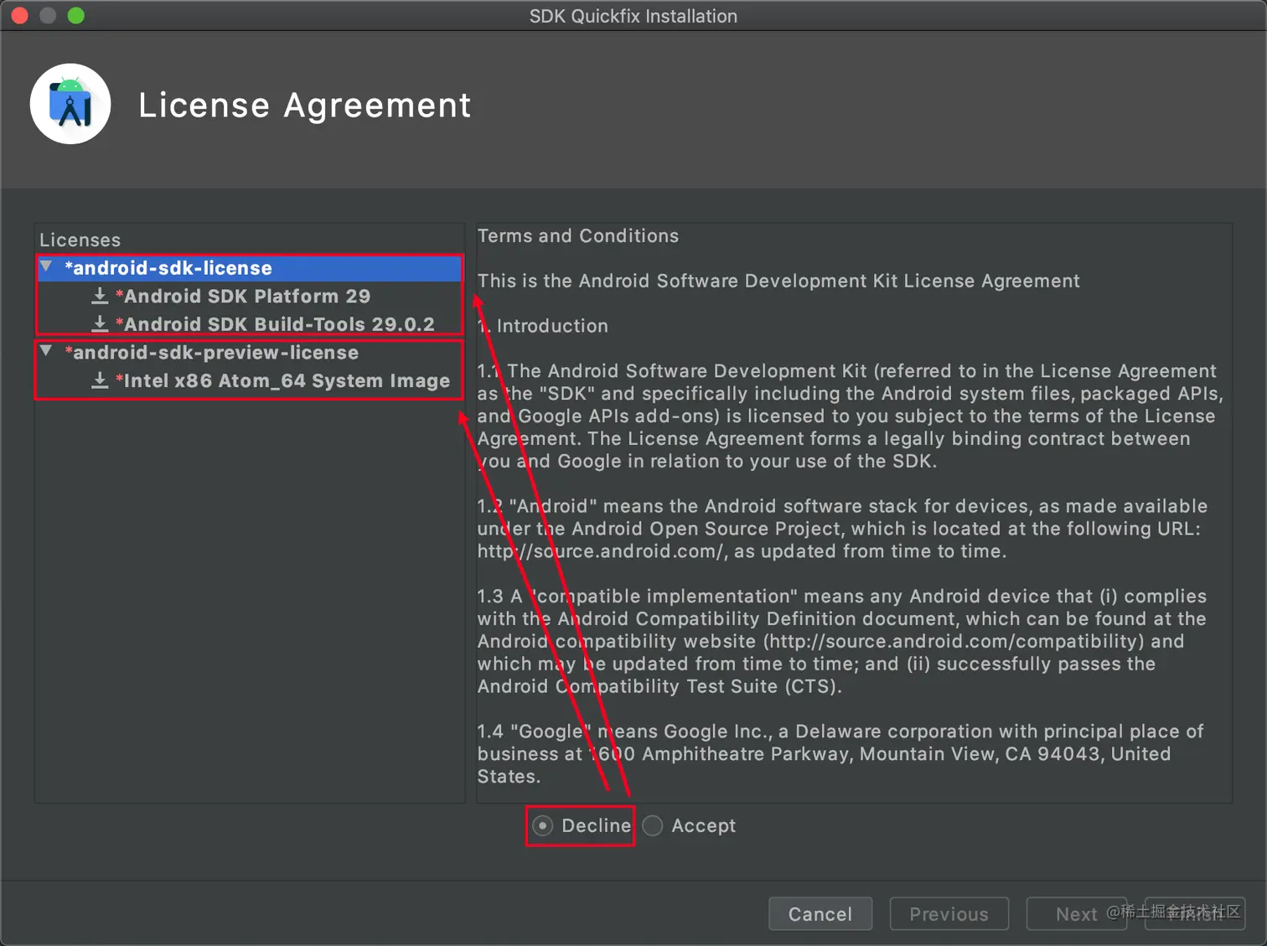The height and width of the screenshot is (946, 1267).
Task: Click the Android Studio logo icon
Action: [x=70, y=104]
